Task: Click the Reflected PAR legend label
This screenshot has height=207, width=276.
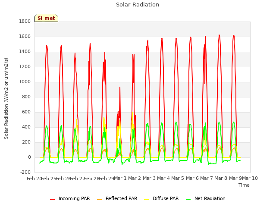Action: (x=121, y=198)
